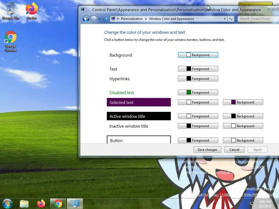Open the recent pages dropdown arrow
This screenshot has height=209, width=279.
(x=99, y=19)
